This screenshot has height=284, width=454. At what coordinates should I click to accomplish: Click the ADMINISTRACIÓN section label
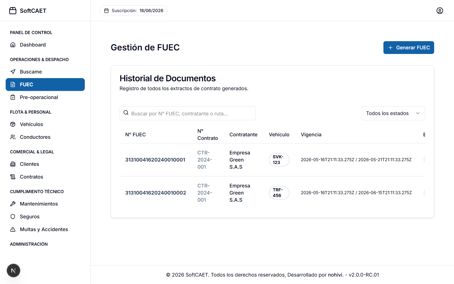click(29, 244)
